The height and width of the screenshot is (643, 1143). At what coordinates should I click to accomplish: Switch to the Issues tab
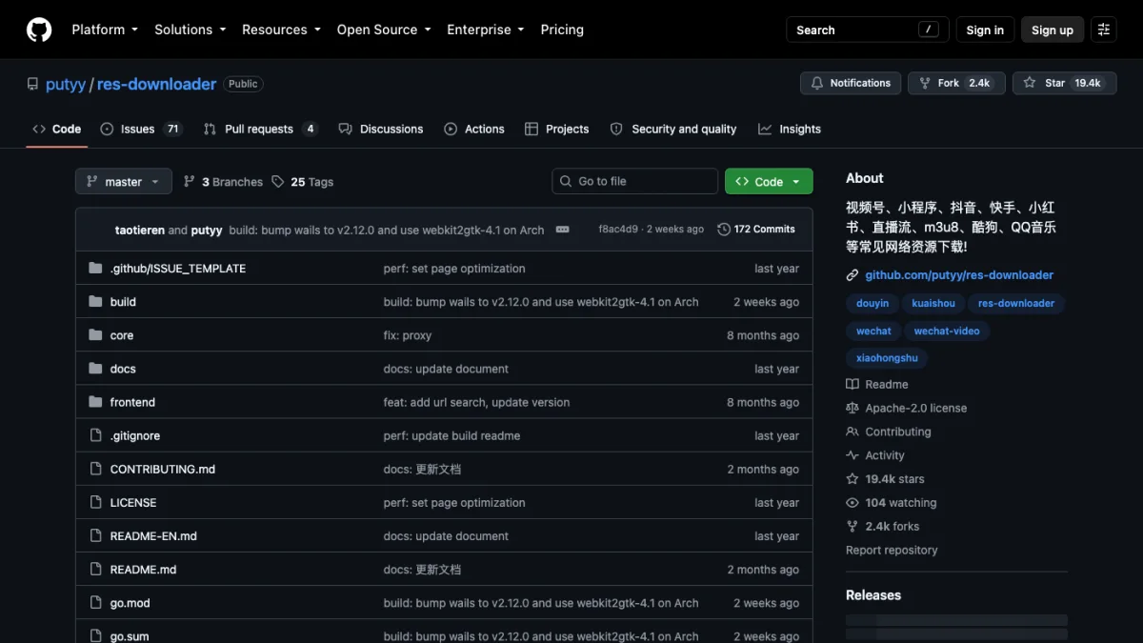pos(141,129)
